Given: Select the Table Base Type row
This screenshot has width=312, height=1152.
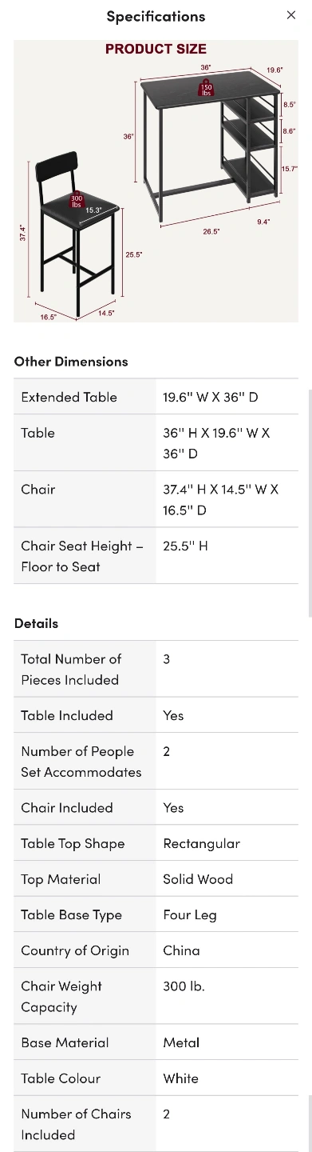Looking at the screenshot, I should (x=156, y=914).
